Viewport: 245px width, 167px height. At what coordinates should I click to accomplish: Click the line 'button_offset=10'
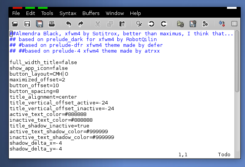(x=34, y=86)
